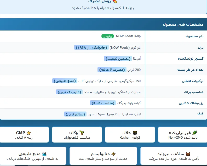Click the leaf icon on the غیر تراریخته card
Image resolution: width=207 pixels, height=166 pixels.
pos(194,133)
